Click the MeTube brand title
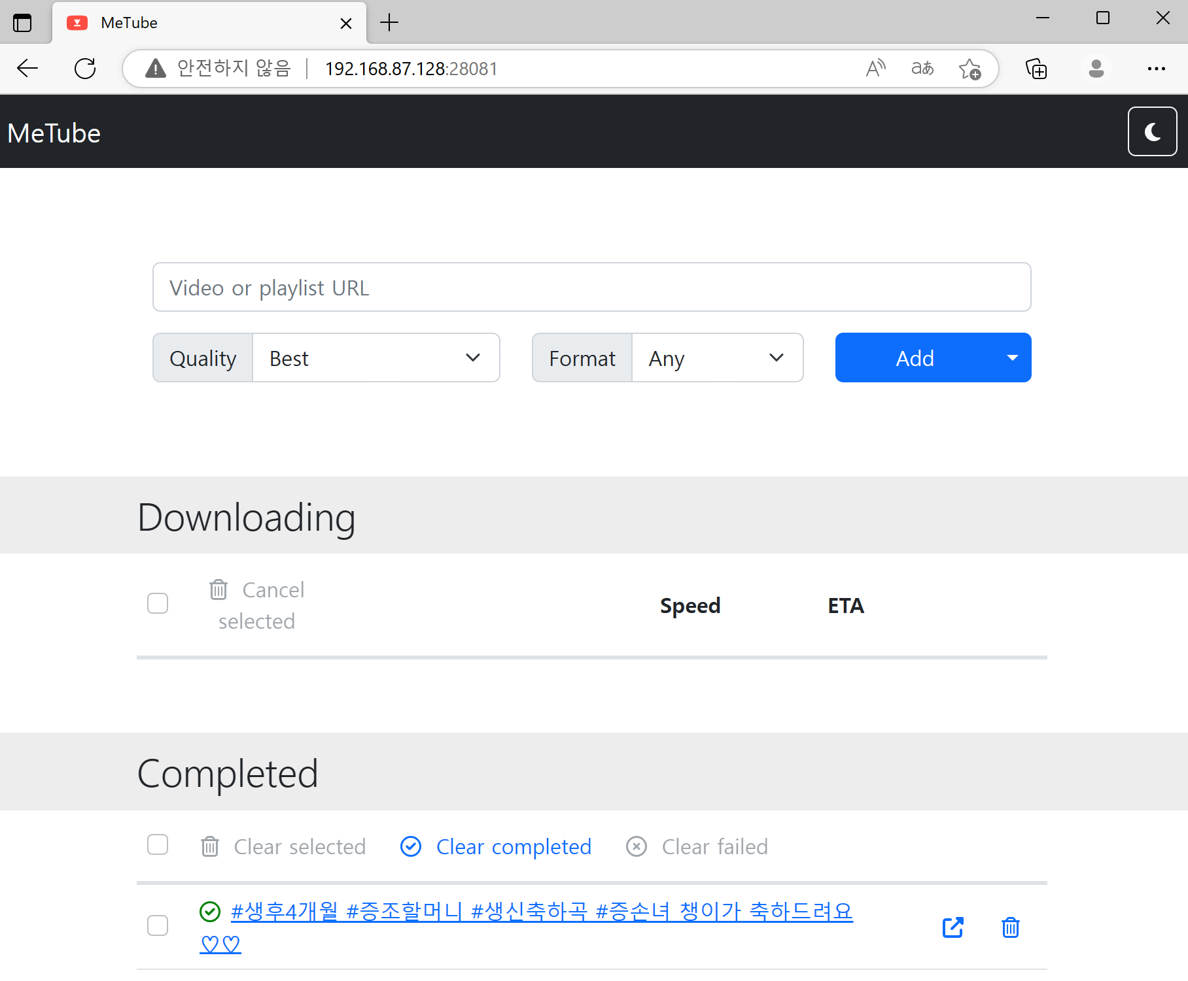This screenshot has height=981, width=1188. pyautogui.click(x=54, y=133)
